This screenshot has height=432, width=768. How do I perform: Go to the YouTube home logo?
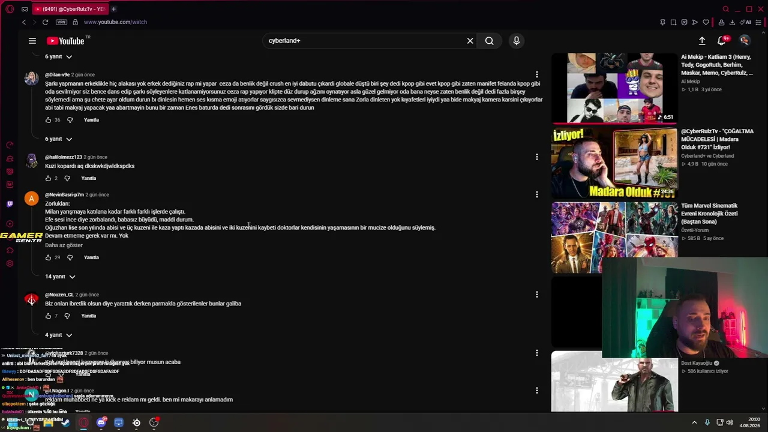coord(65,41)
